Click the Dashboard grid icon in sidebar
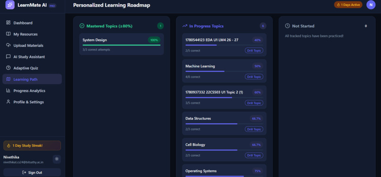Screen dimensions: 381x177 coord(8,23)
